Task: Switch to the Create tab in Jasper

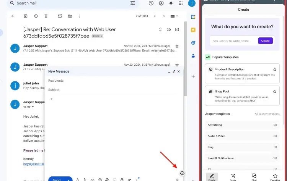Action: coord(212,177)
